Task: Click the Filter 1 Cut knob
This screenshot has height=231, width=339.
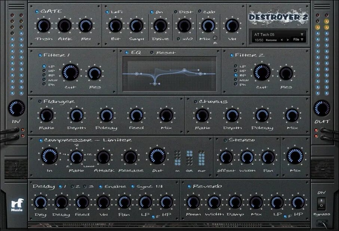Action: (70, 72)
